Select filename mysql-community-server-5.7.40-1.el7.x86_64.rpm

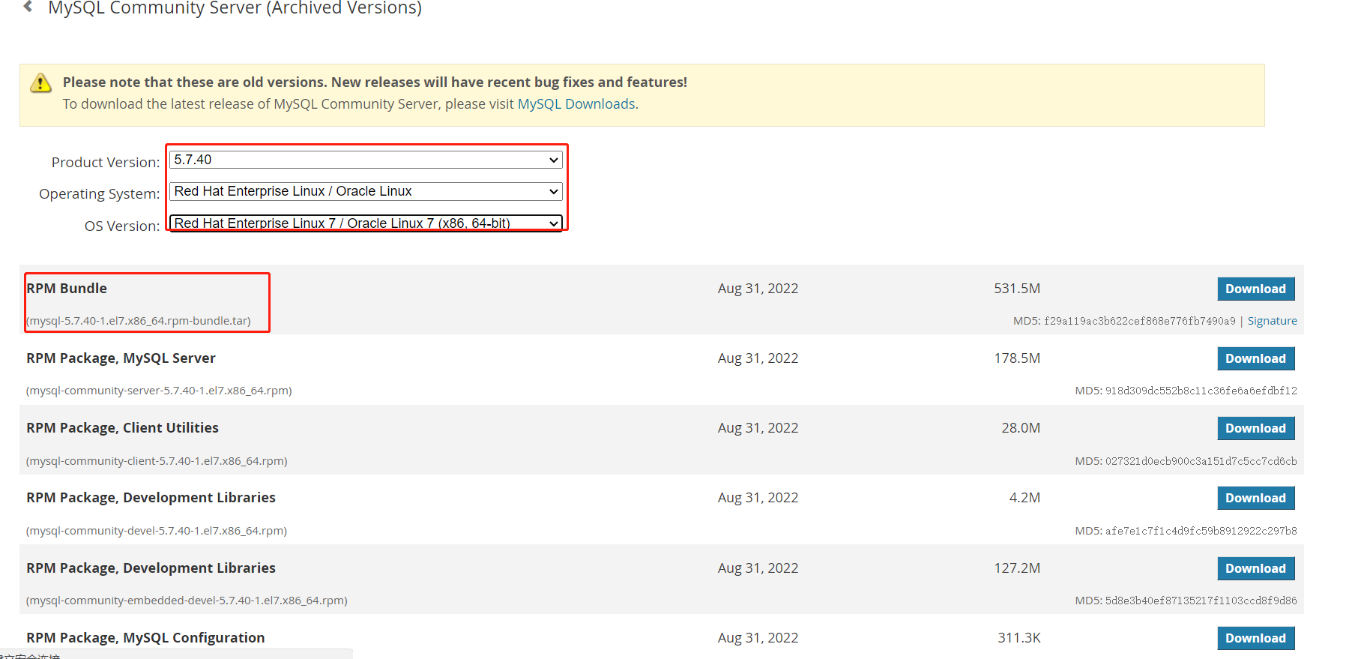(x=159, y=391)
